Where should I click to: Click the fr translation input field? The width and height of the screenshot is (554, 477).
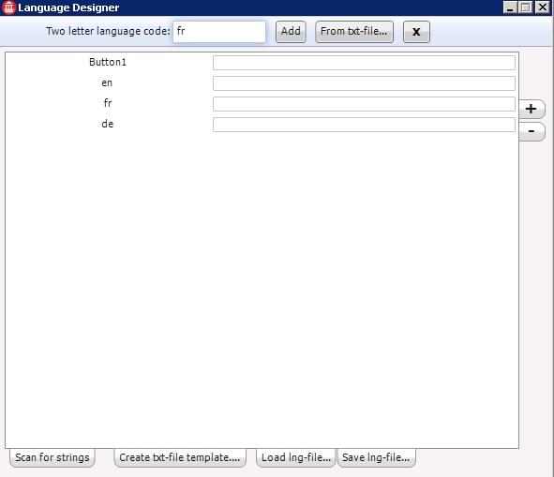364,104
